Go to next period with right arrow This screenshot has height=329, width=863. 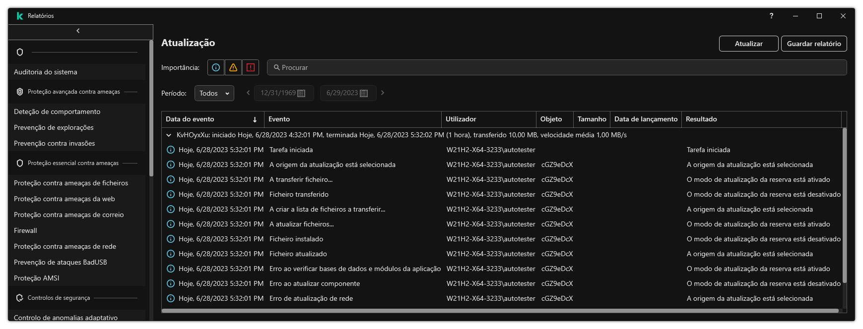[383, 93]
